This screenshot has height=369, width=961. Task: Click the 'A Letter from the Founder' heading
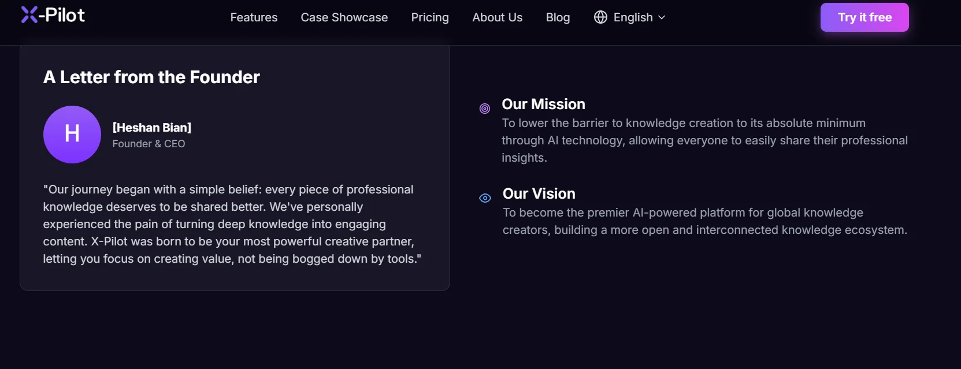(151, 77)
